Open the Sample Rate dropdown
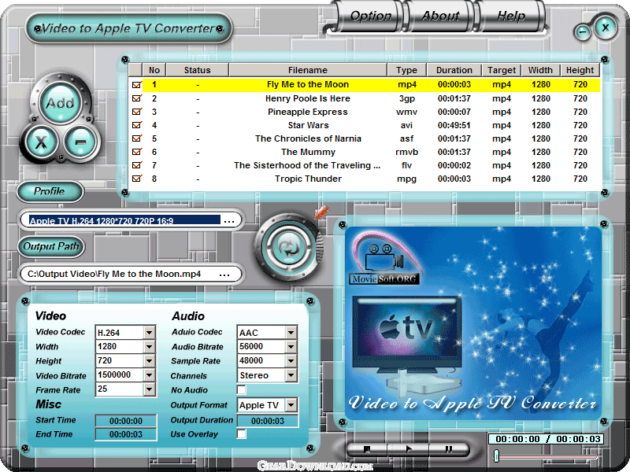 [x=291, y=361]
